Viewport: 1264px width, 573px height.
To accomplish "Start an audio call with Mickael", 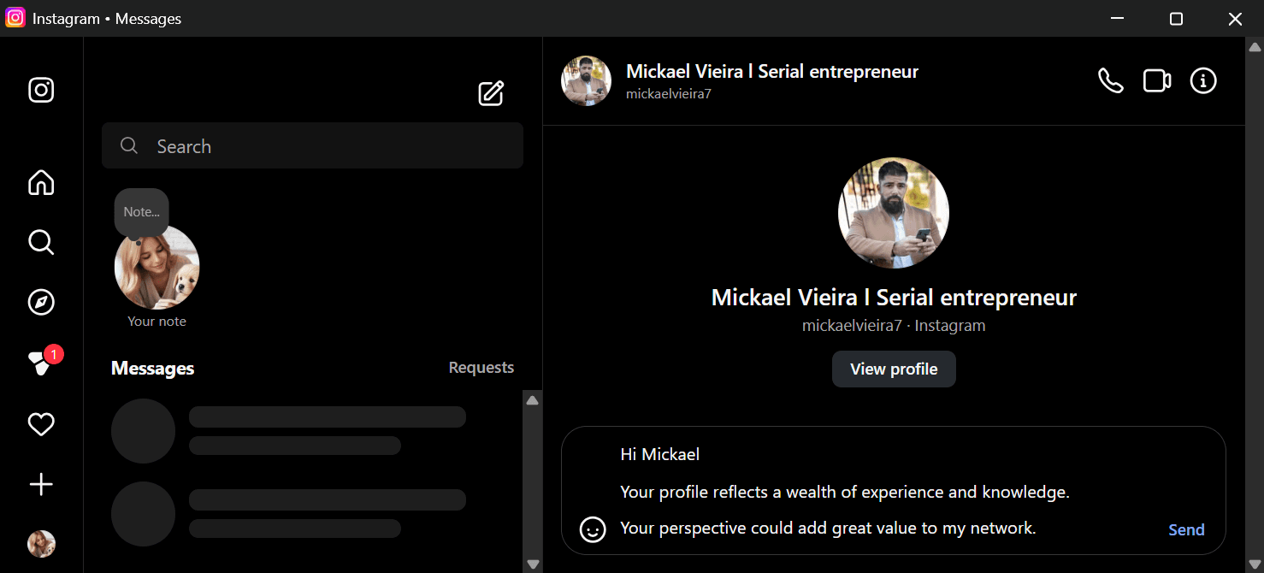I will pyautogui.click(x=1110, y=81).
